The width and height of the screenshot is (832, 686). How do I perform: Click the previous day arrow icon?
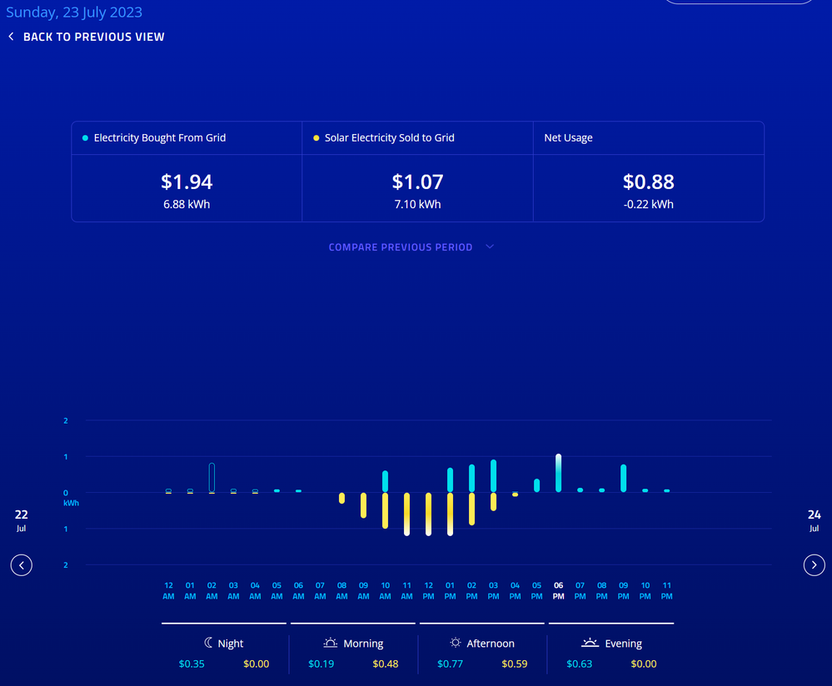coord(22,565)
